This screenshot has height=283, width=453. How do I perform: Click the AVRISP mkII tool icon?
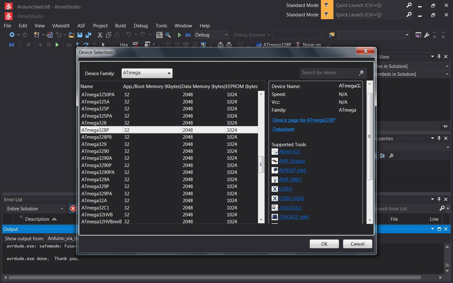tap(275, 170)
